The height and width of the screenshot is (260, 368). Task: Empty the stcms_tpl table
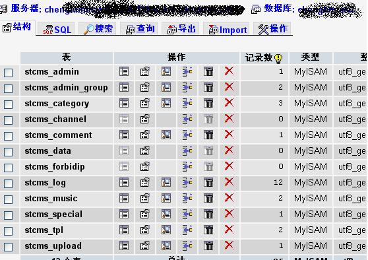point(208,230)
